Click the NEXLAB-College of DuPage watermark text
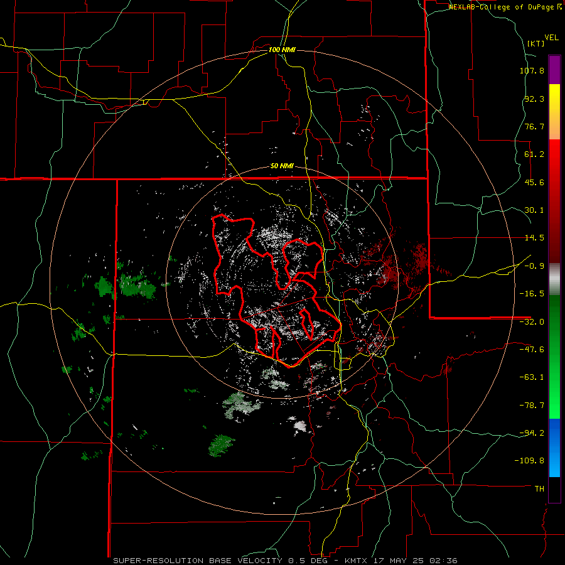 click(x=506, y=7)
